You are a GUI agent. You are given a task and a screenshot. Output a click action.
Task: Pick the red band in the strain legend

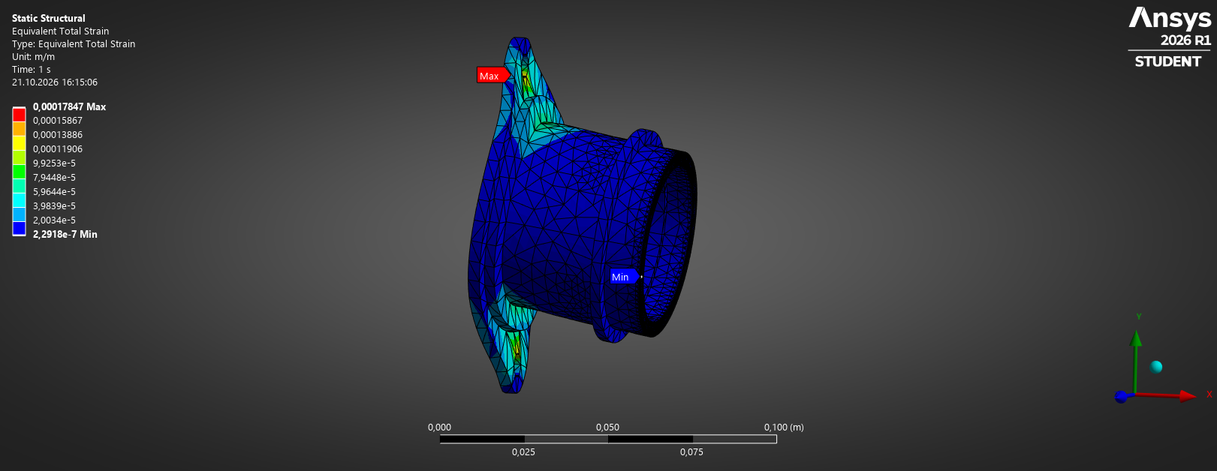[x=19, y=115]
